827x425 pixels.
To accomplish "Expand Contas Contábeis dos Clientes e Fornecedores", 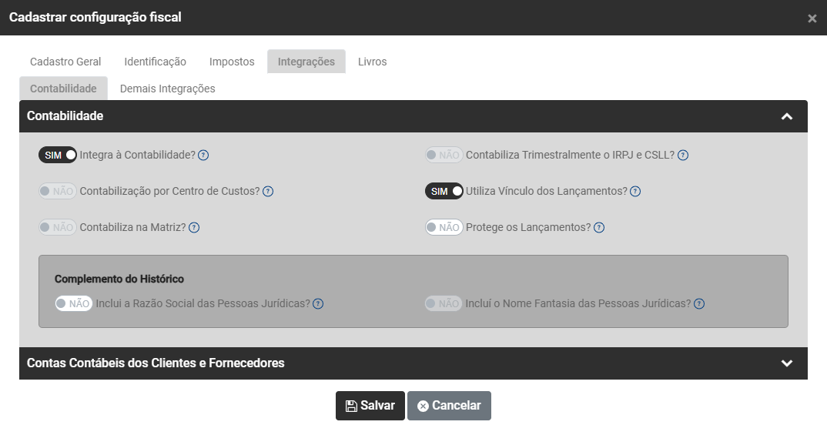I will [x=786, y=363].
